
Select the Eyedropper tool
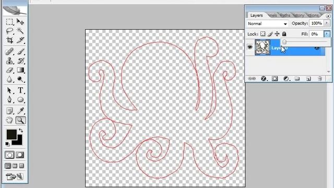coord(20,111)
